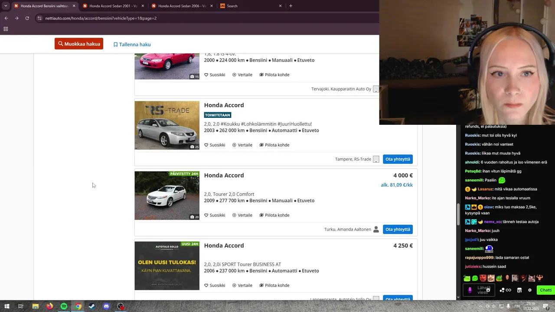Reload the nettiauto page
The width and height of the screenshot is (555, 312).
pyautogui.click(x=27, y=18)
